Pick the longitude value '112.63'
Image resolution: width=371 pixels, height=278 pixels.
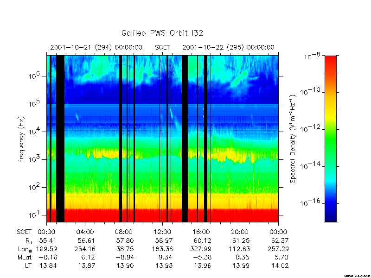click(239, 249)
